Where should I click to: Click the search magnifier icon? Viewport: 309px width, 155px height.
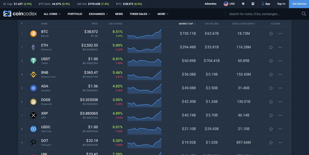[304, 14]
